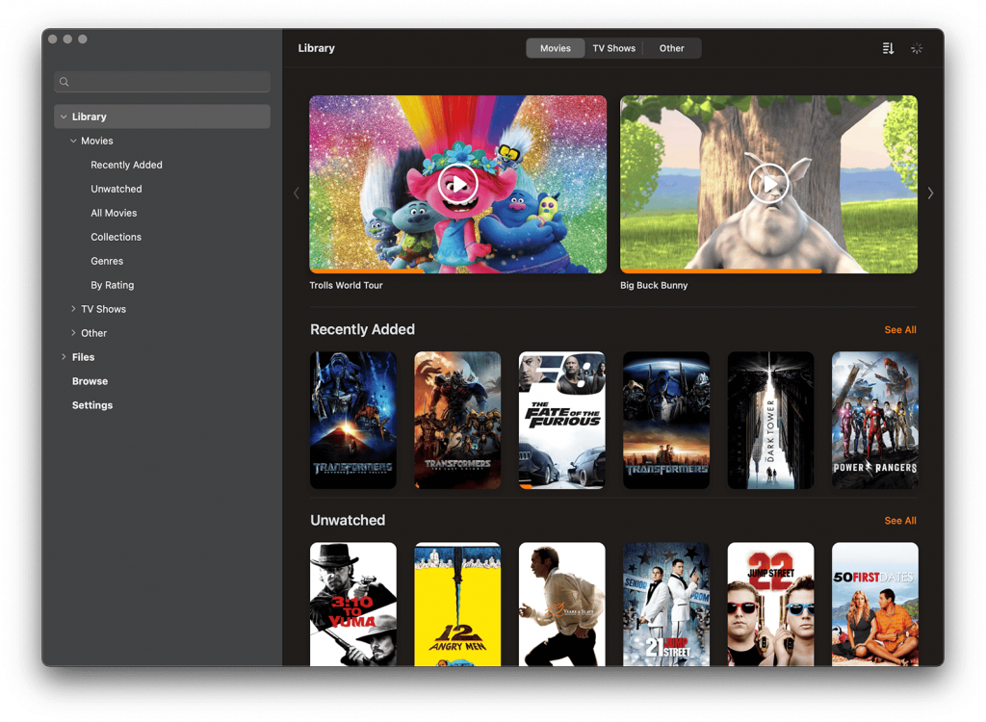Open See All for Recently Added

click(899, 330)
